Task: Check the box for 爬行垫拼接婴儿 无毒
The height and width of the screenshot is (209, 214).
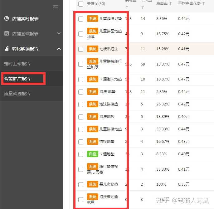Action: [81, 169]
